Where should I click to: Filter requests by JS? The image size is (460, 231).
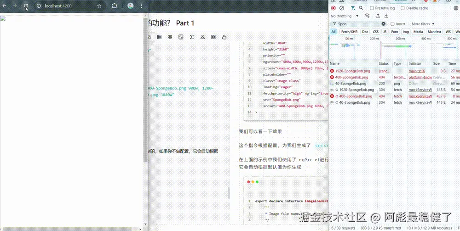(x=385, y=32)
